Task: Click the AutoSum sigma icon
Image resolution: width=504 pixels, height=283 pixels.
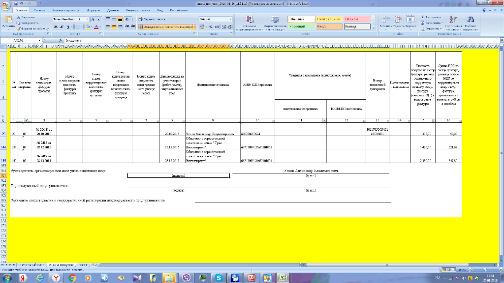Action: [423, 17]
